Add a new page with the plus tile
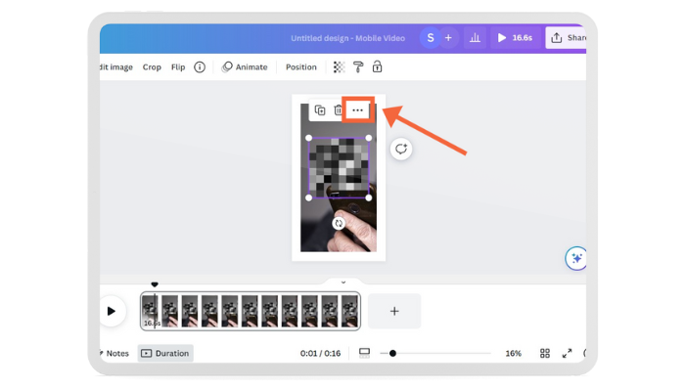This screenshot has height=391, width=685. coord(394,311)
